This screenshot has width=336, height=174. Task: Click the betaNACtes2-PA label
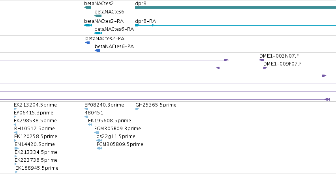(x=105, y=39)
